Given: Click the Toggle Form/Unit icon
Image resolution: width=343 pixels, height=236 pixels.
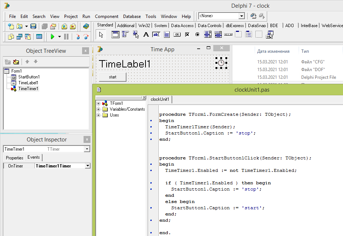Looking at the screenshot, I should pos(28,37).
